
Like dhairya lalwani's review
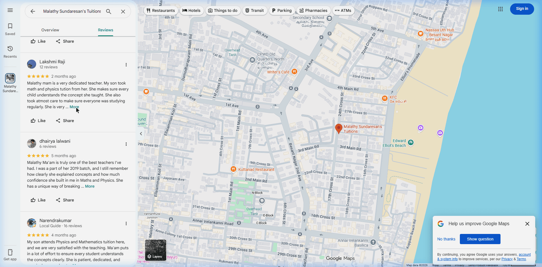(x=38, y=200)
